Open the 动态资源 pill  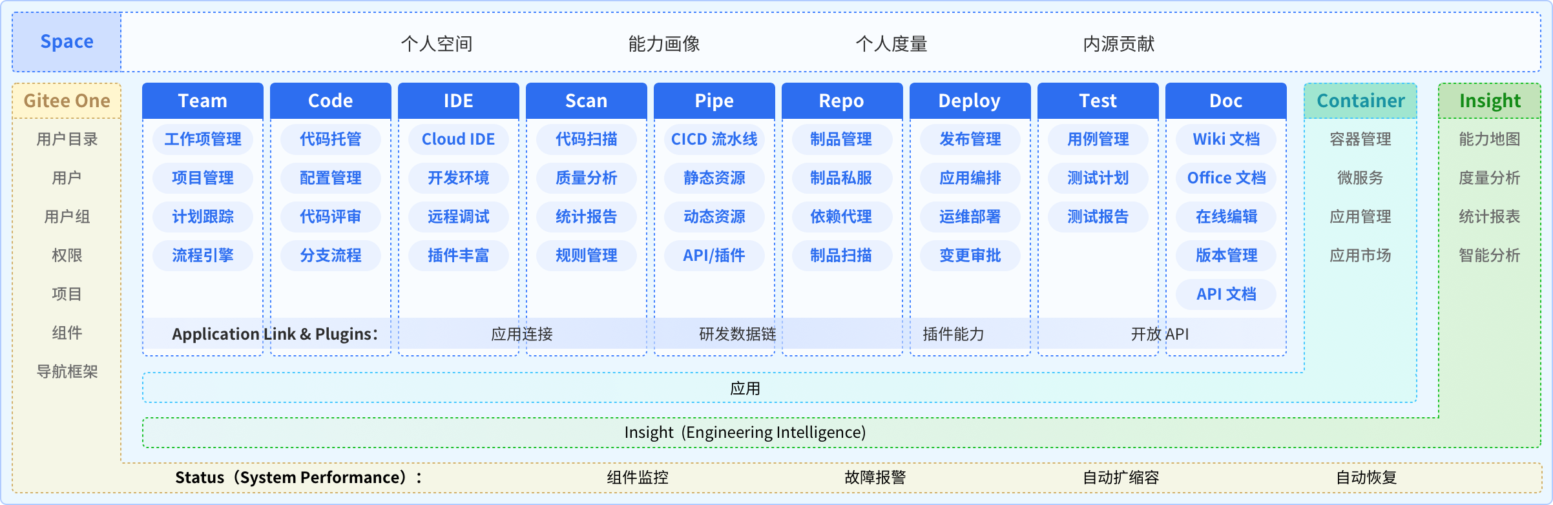tap(714, 217)
